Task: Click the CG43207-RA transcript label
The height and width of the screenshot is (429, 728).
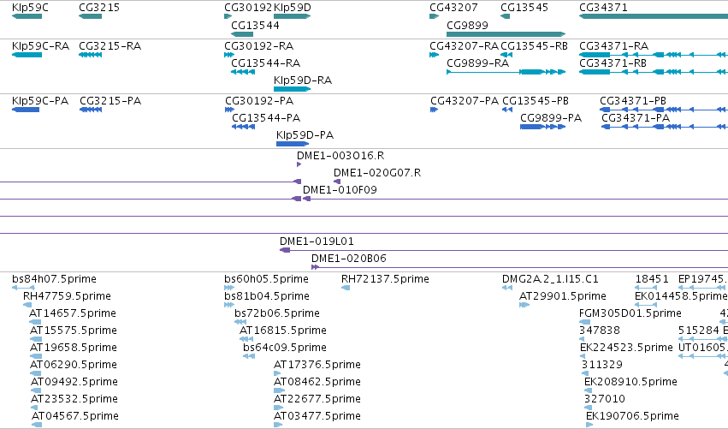Action: [x=464, y=46]
